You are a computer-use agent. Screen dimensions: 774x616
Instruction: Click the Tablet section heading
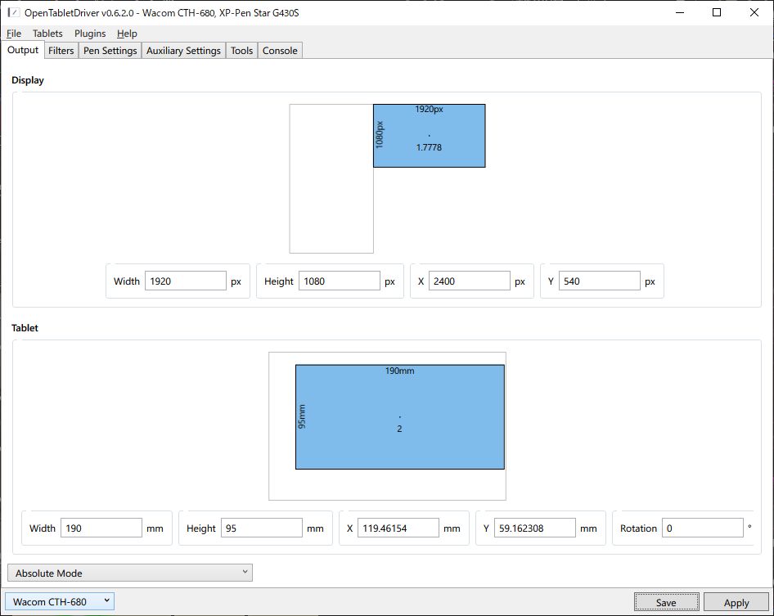click(x=25, y=328)
